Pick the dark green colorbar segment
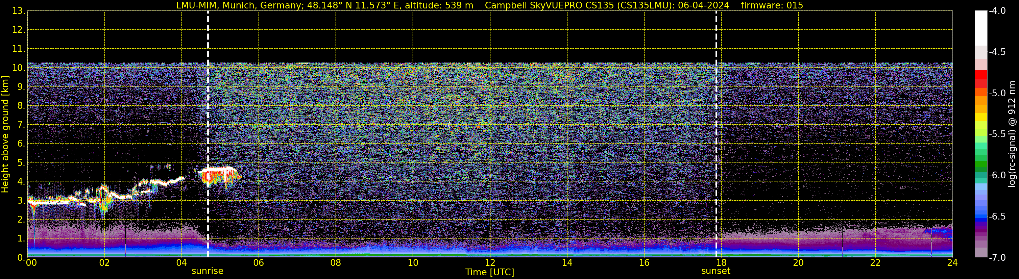 pyautogui.click(x=981, y=169)
